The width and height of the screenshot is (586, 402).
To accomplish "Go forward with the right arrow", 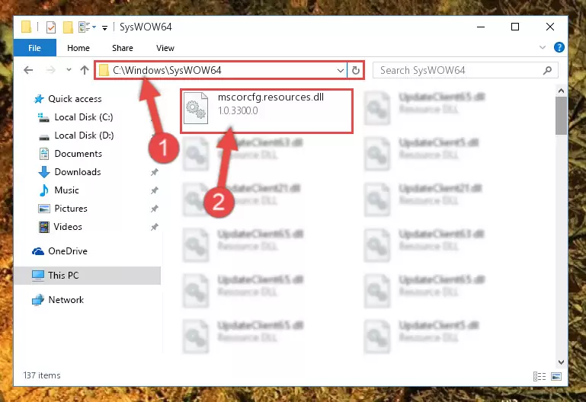I will [50, 70].
